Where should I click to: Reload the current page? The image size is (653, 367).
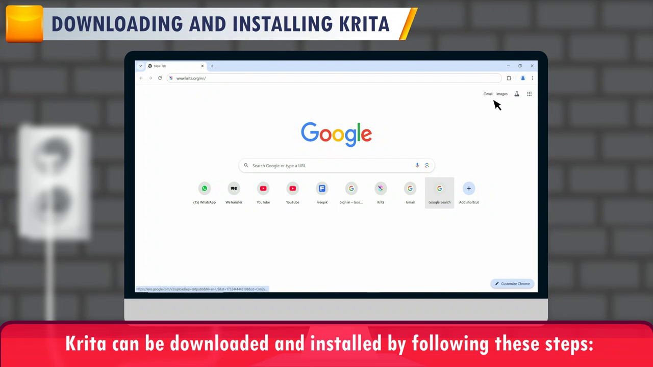[160, 78]
